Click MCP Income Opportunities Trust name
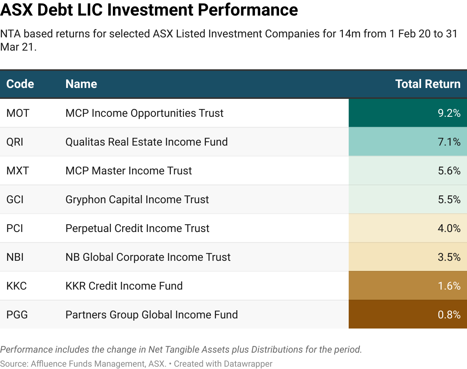Screen dimensions: 467x369 pyautogui.click(x=144, y=113)
